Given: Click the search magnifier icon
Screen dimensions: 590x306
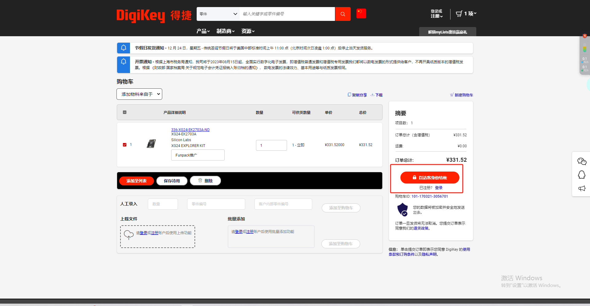Looking at the screenshot, I should point(343,14).
